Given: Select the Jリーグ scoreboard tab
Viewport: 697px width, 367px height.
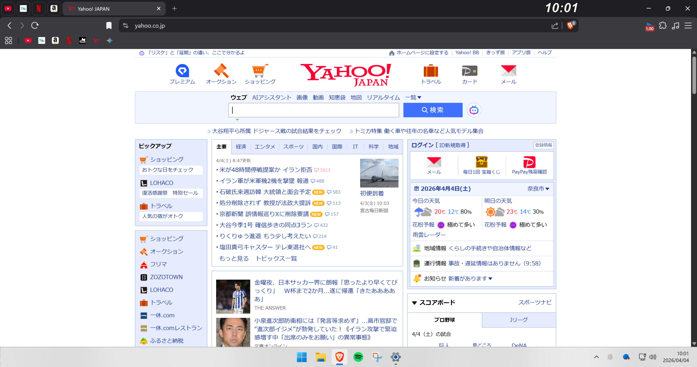Looking at the screenshot, I should (x=518, y=320).
